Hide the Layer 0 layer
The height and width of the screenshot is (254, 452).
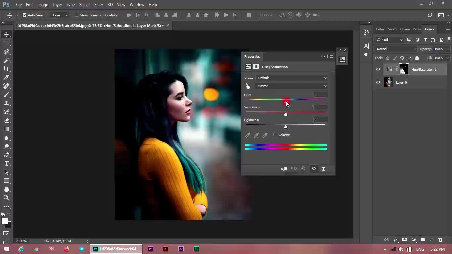click(x=378, y=82)
